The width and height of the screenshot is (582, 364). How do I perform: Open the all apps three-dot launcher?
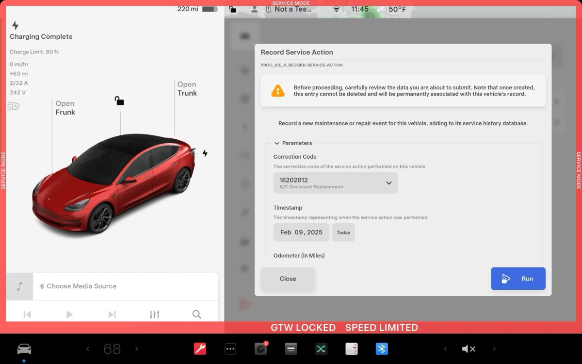click(x=230, y=348)
